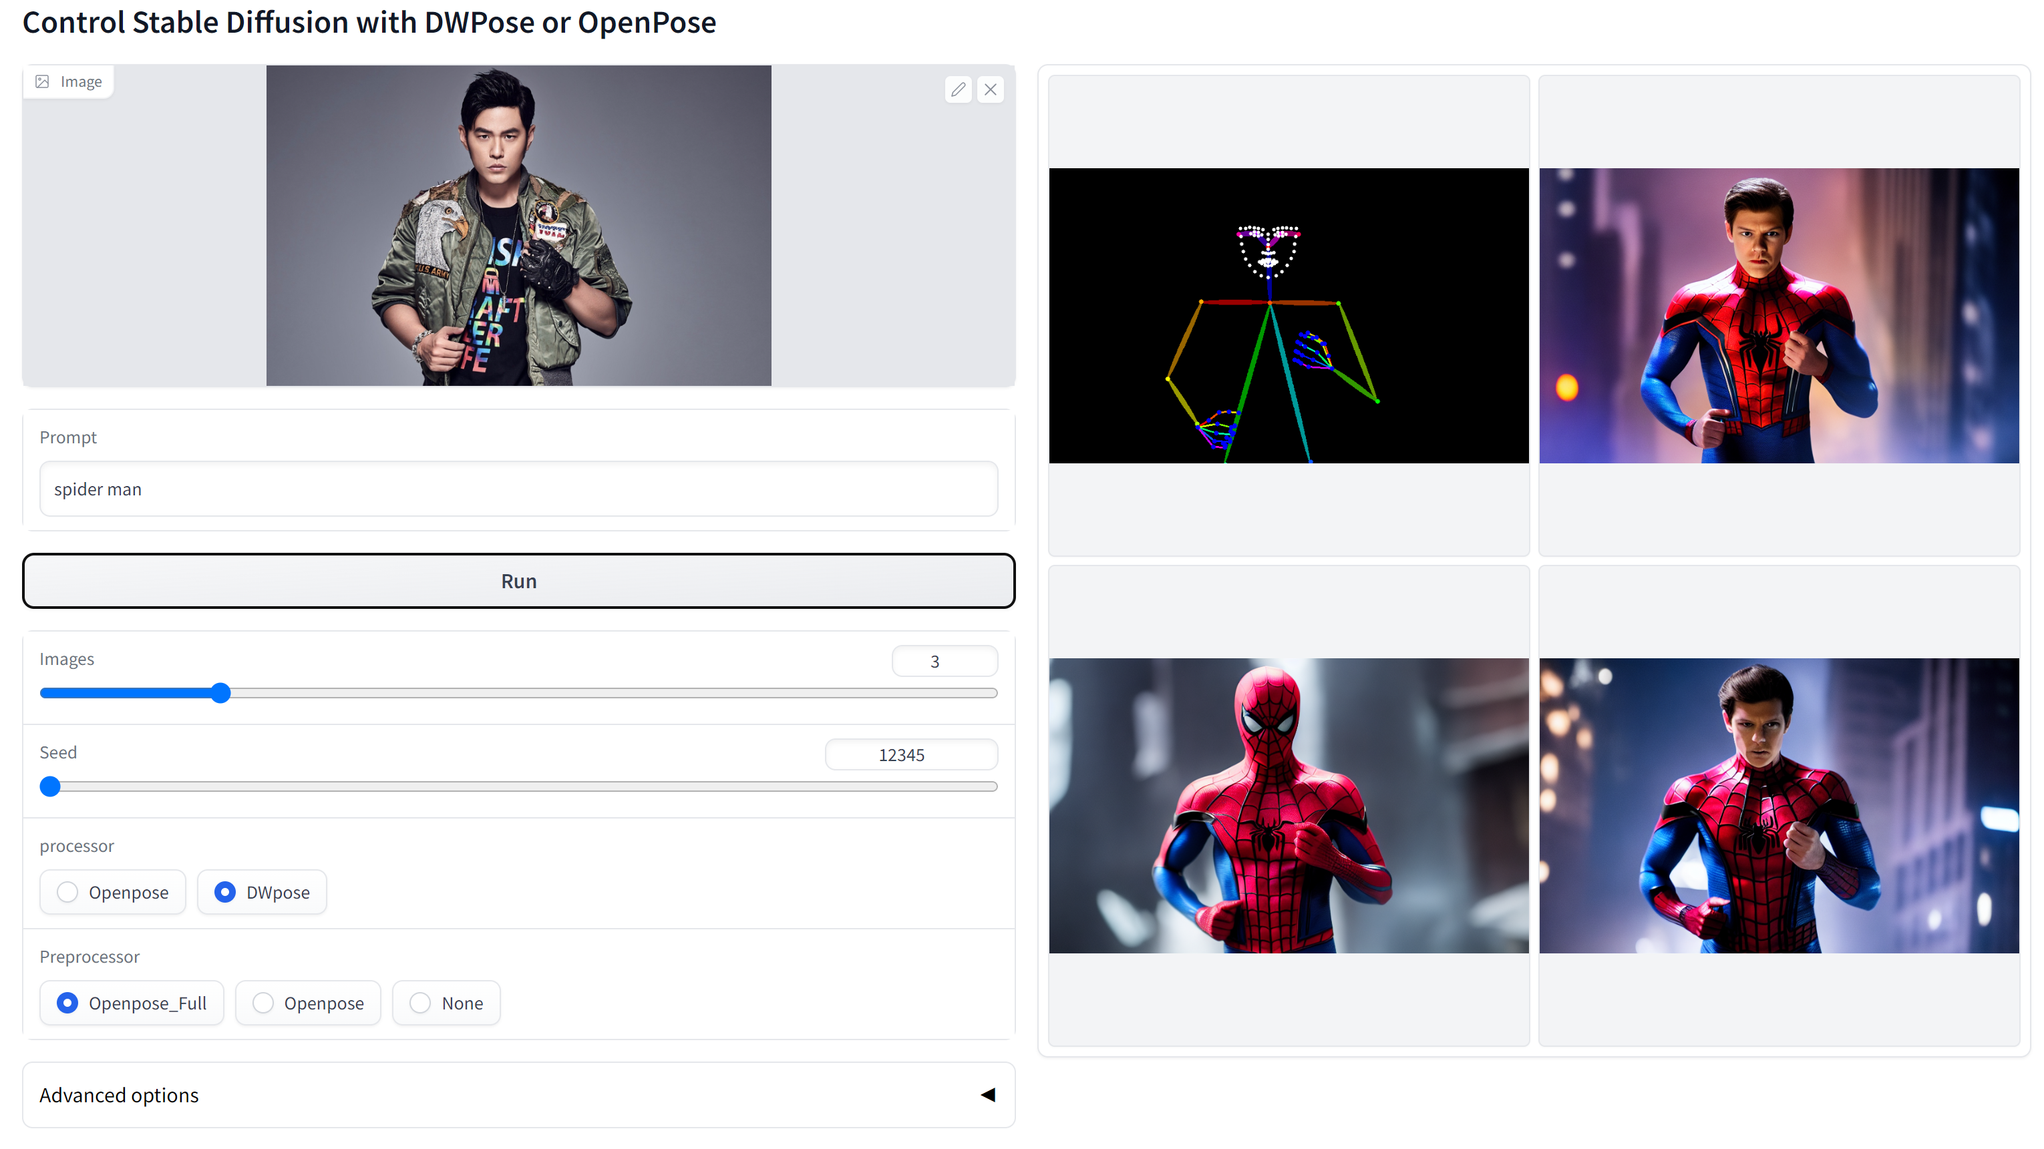Click the Seed value input box
Screen dimensions: 2044x1149
[x=910, y=755]
